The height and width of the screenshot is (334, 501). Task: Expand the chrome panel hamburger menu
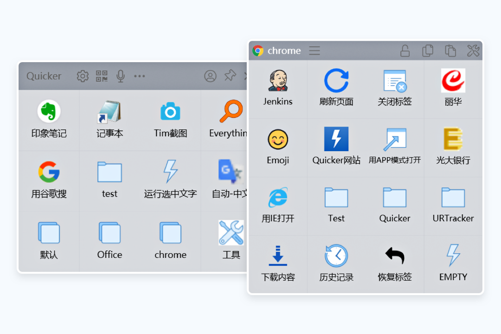(315, 51)
